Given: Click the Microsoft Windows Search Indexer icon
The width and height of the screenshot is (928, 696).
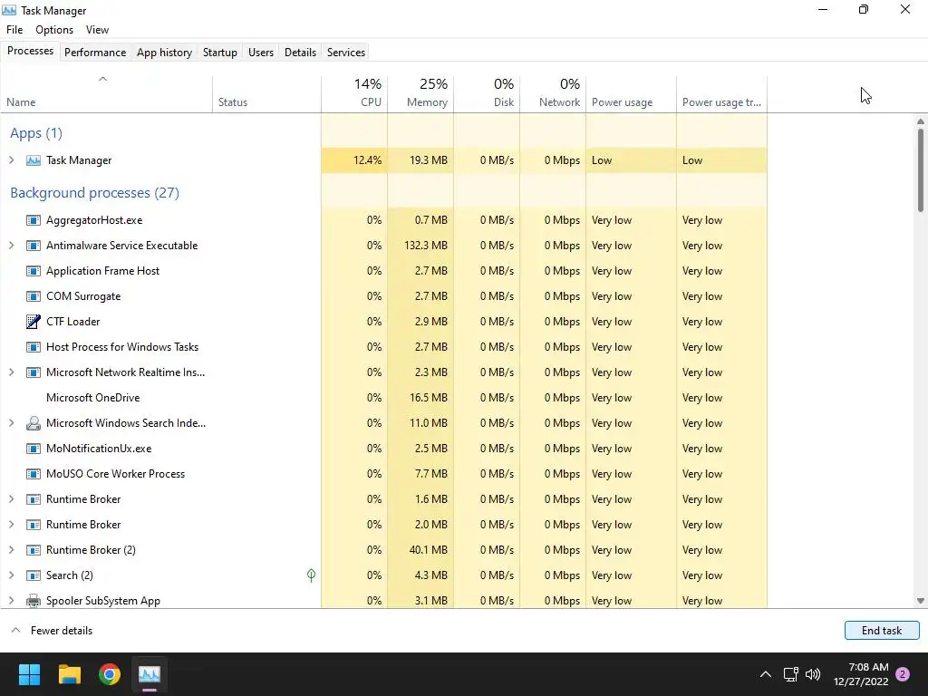Looking at the screenshot, I should tap(34, 423).
